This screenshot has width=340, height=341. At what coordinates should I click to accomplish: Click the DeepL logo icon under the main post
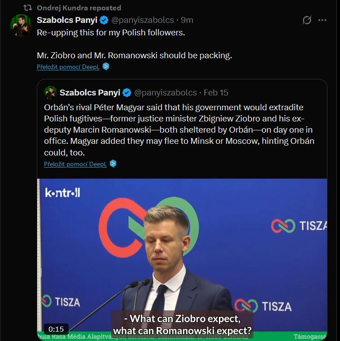[106, 67]
